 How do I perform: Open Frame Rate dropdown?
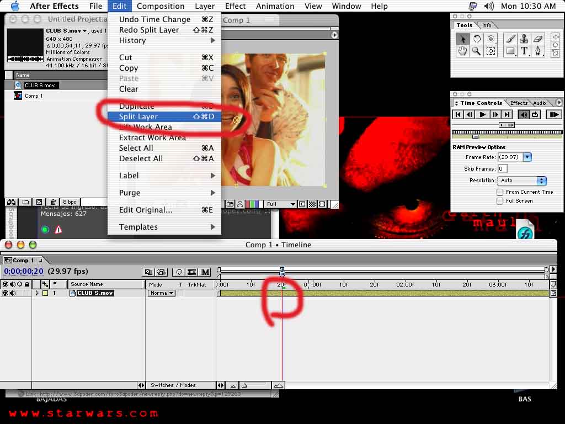pos(527,157)
